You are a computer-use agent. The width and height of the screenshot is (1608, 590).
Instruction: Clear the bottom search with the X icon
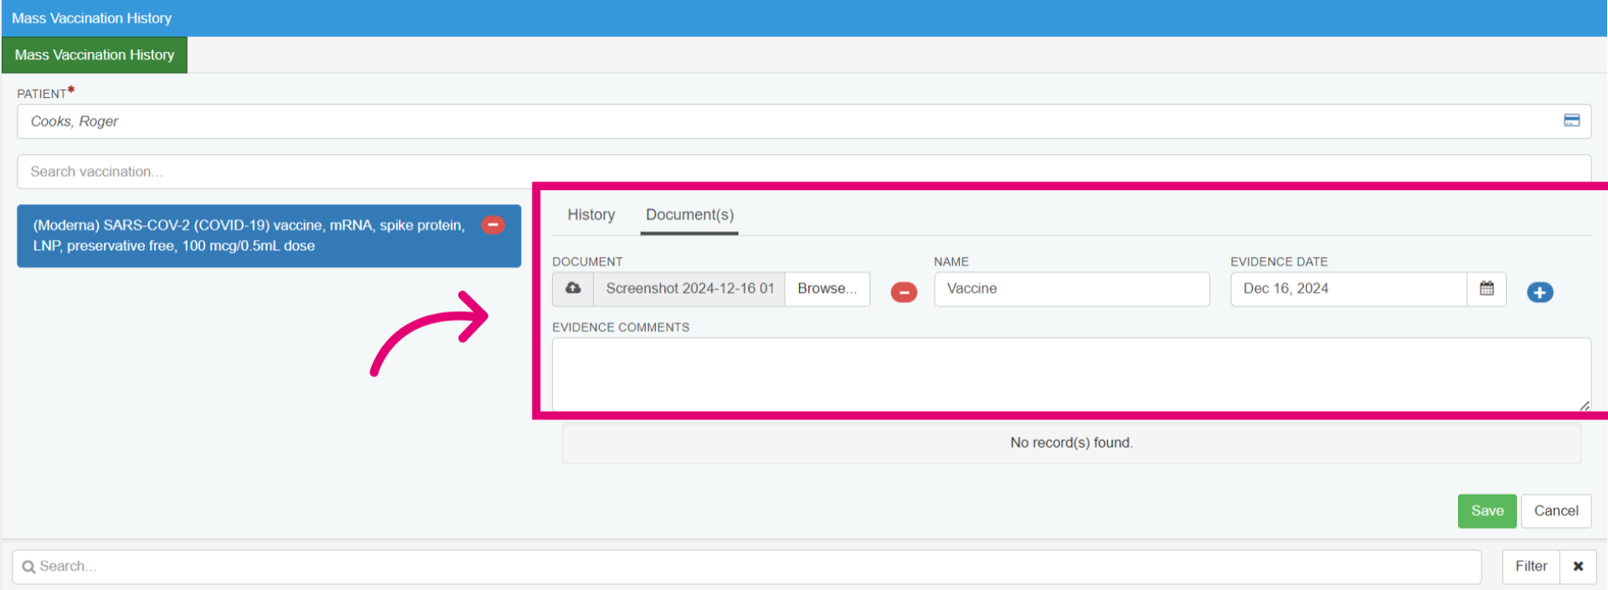click(1578, 567)
